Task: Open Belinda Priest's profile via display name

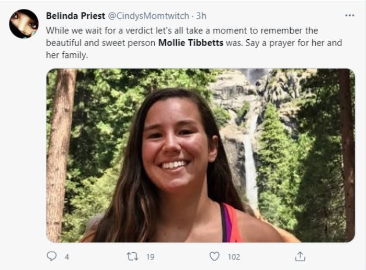Action: [74, 16]
